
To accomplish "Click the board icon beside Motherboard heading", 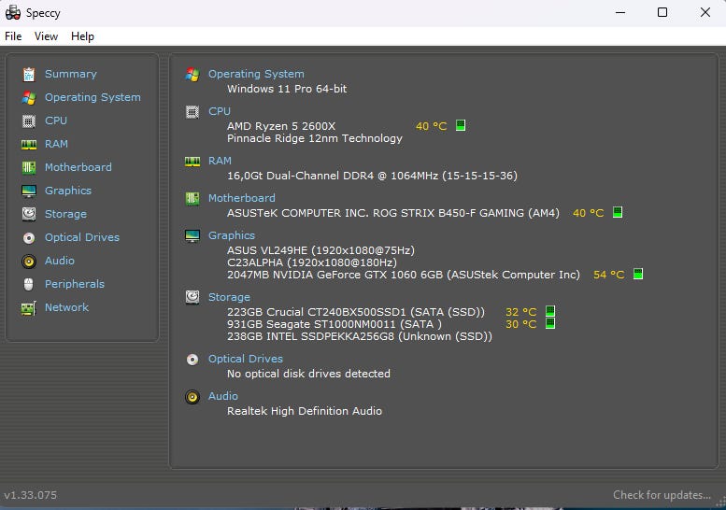I will pos(192,199).
